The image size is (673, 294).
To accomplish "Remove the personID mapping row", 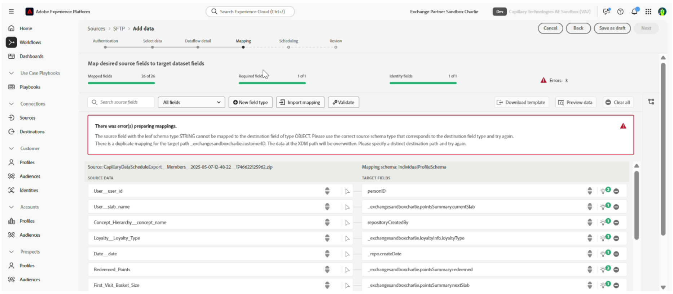I will tap(616, 191).
